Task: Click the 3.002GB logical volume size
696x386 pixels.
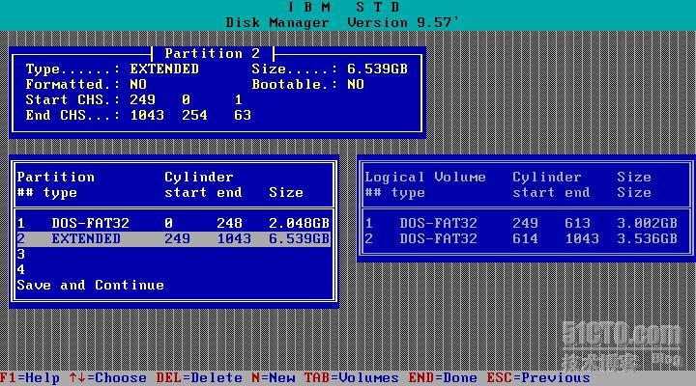Action: [x=647, y=223]
